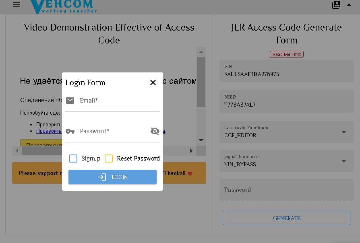The image size is (360, 243).
Task: Click the key icon beside Password
Action: 70,131
